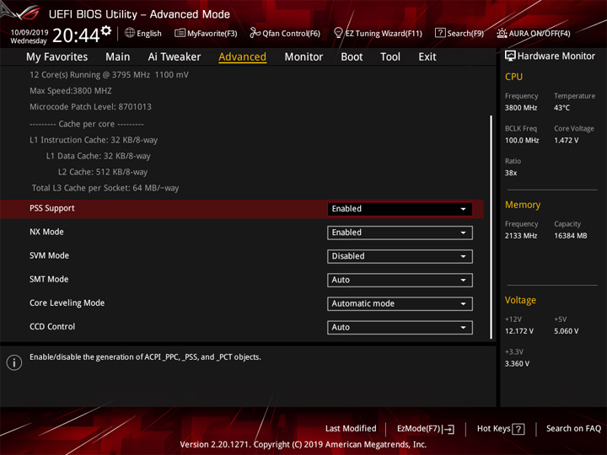Click the Hot Keys question mark icon
The height and width of the screenshot is (455, 607).
pyautogui.click(x=518, y=429)
